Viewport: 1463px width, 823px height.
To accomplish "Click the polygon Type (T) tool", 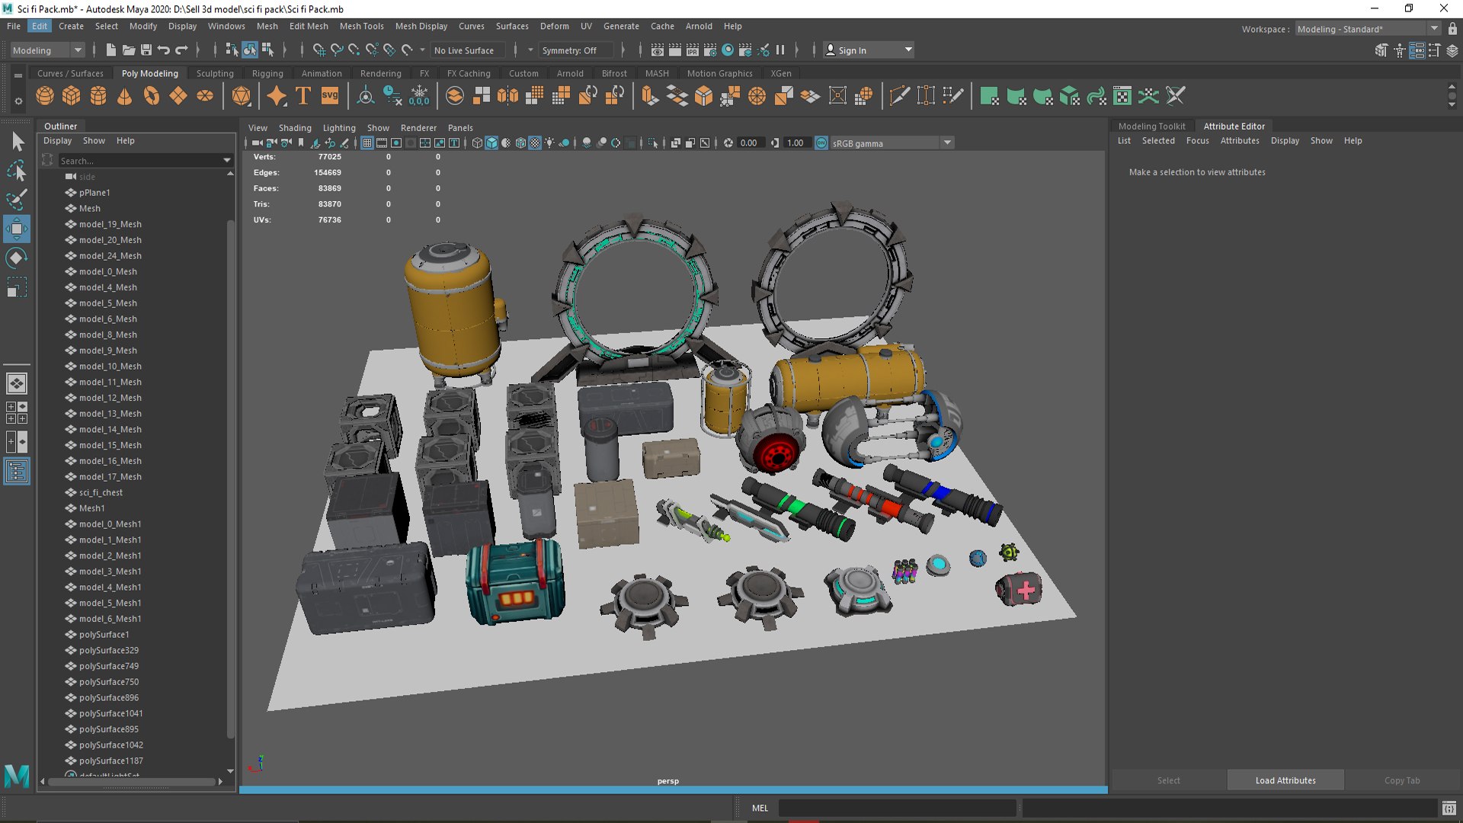I will 303,96.
